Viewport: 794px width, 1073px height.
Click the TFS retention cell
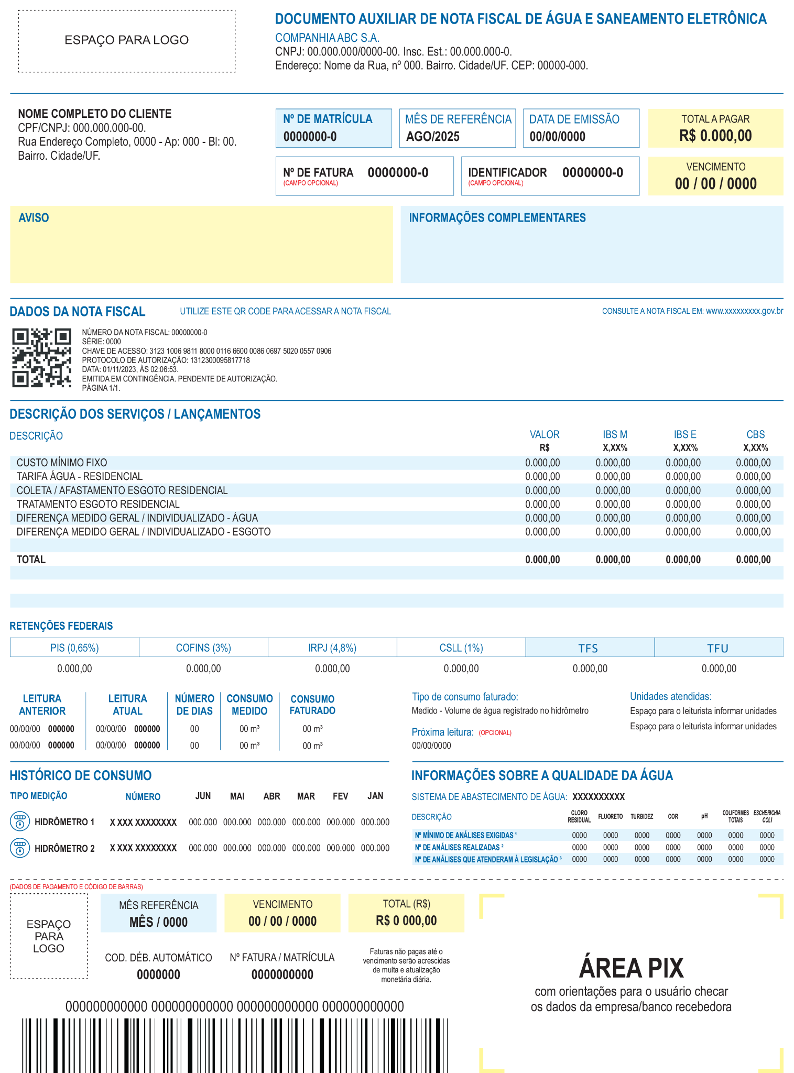coord(590,648)
